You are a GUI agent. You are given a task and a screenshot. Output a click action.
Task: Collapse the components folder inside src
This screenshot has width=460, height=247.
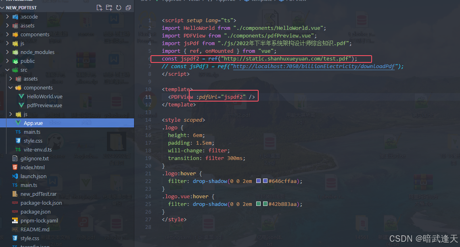click(11, 87)
